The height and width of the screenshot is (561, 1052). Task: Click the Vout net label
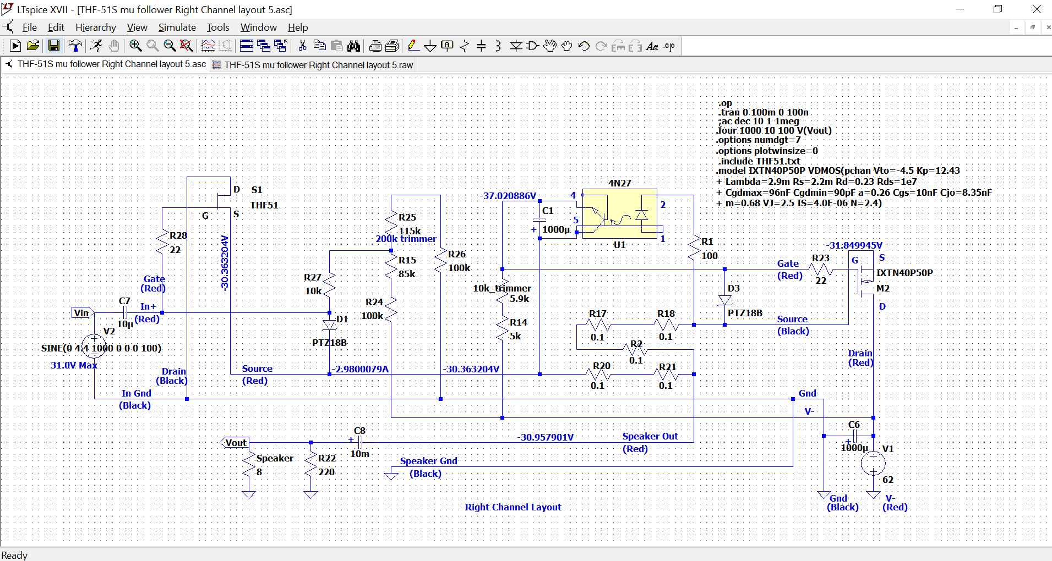tap(235, 443)
